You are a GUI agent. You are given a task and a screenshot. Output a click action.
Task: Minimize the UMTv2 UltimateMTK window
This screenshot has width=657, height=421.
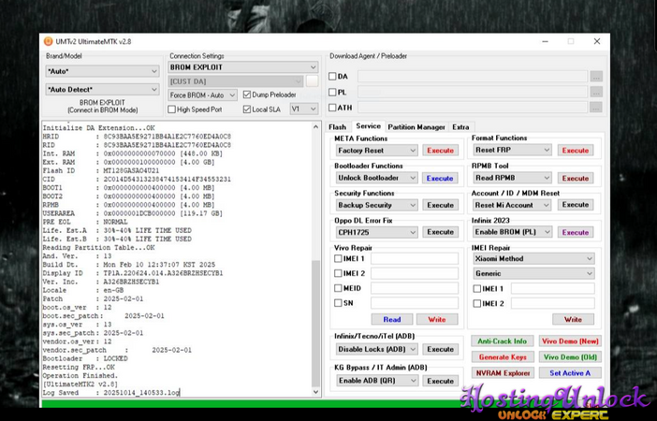pos(543,41)
